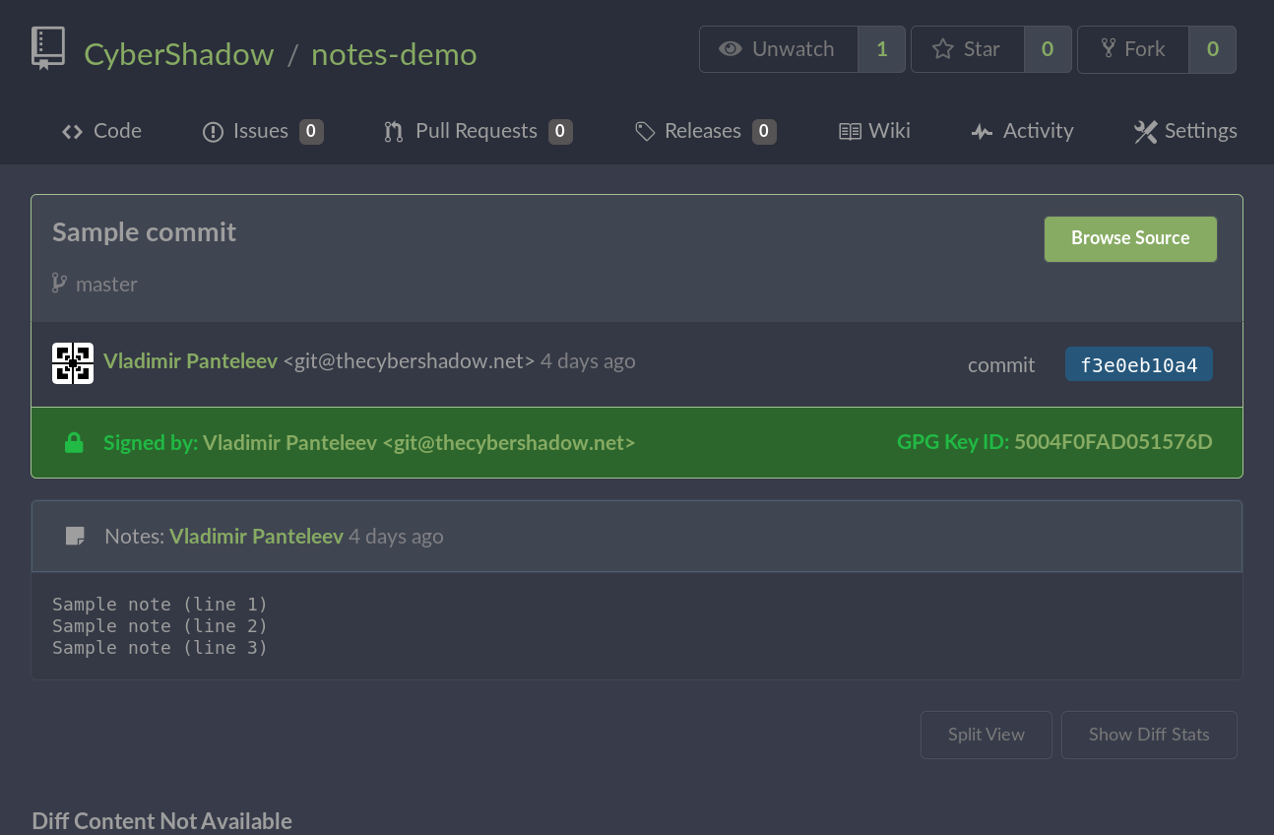This screenshot has height=835, width=1274.
Task: Click the notes sticky icon
Action: [x=74, y=537]
